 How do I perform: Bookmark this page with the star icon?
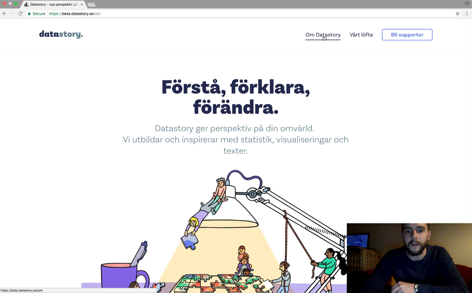point(457,13)
